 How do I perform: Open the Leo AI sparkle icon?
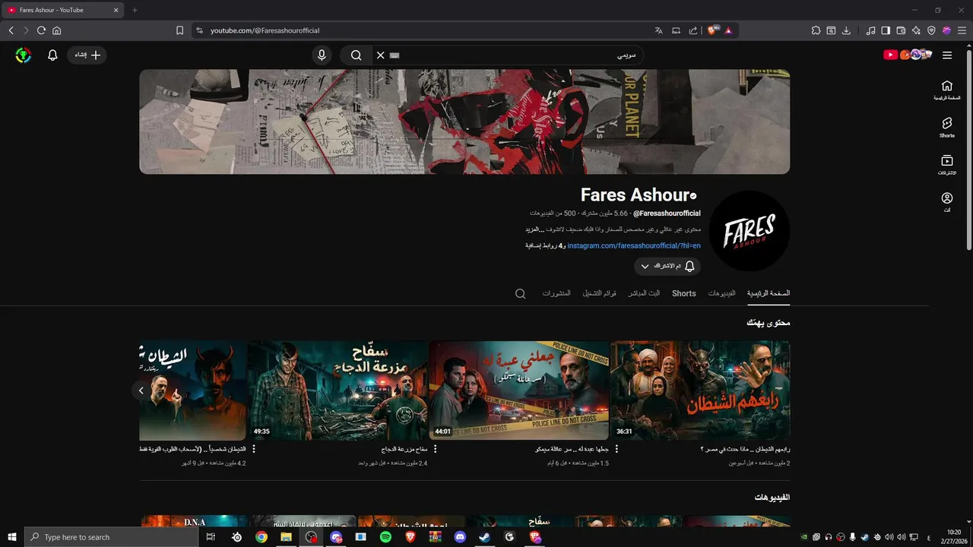pos(916,30)
